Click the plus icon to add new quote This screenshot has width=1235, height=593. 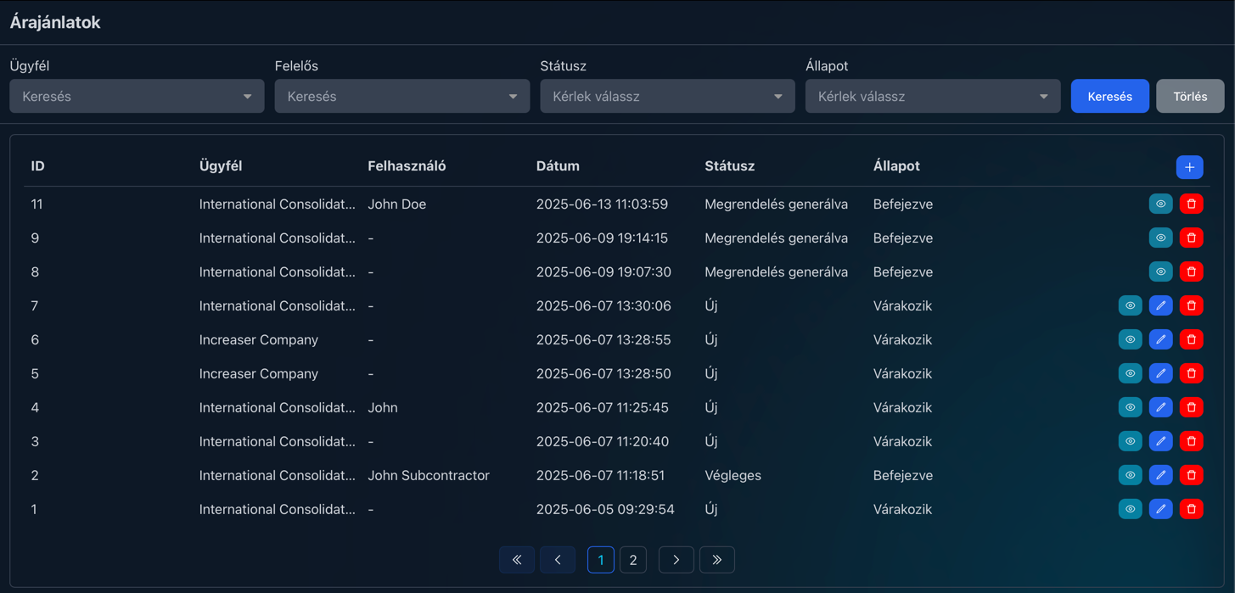pyautogui.click(x=1189, y=167)
